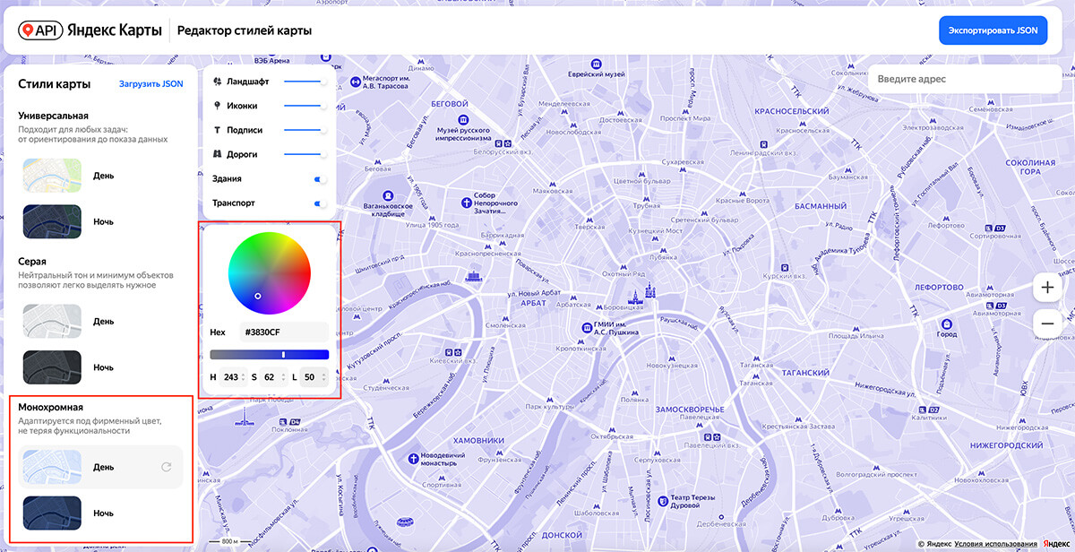
Task: Pick a color on the color wheel
Action: pos(270,272)
